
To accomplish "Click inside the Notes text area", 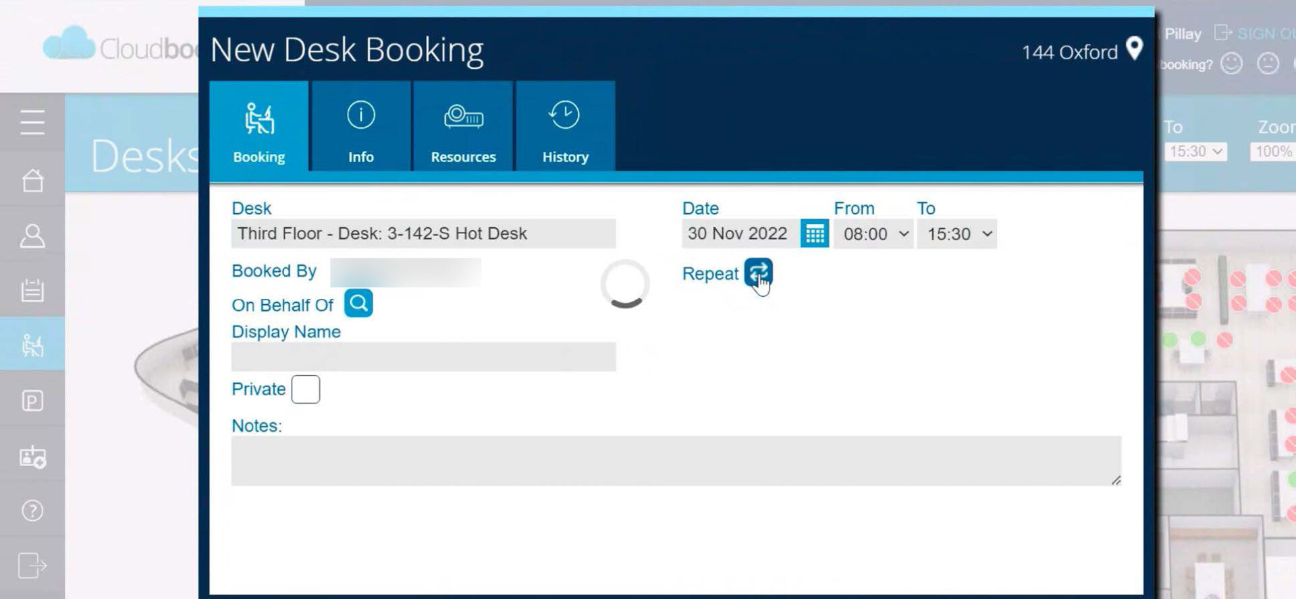I will (675, 461).
